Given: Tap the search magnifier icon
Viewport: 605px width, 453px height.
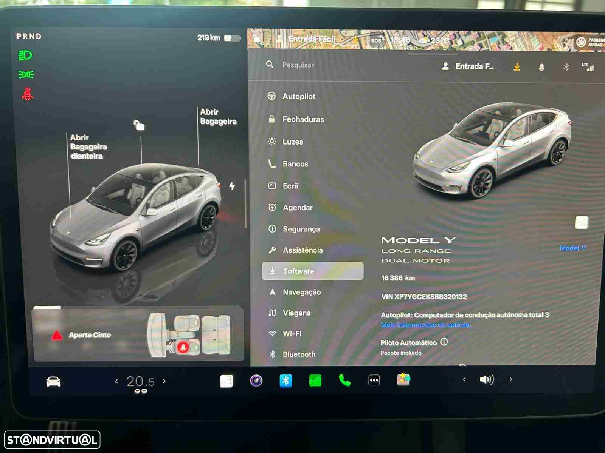Looking at the screenshot, I should [270, 65].
